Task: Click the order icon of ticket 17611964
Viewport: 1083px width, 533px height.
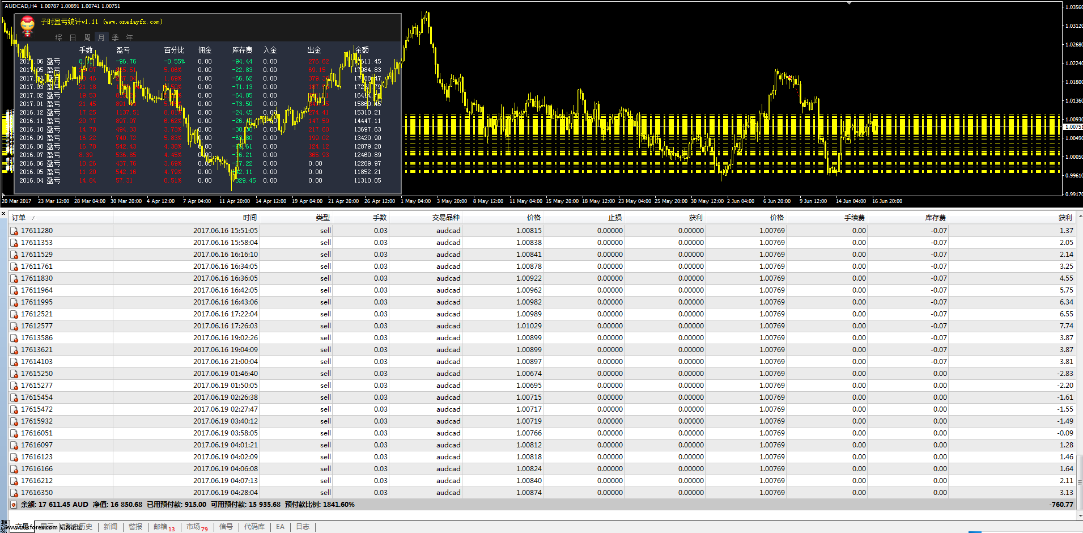Action: (14, 290)
